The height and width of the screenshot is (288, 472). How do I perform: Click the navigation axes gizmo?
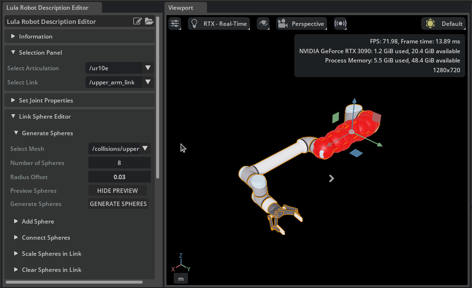(x=181, y=264)
